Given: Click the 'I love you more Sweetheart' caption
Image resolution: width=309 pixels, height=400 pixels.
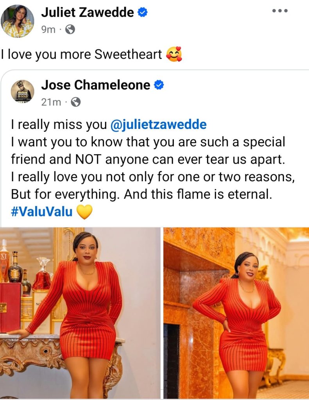Looking at the screenshot, I should click(81, 54).
